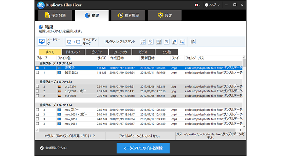Click the 登録済みバージョン label
The height and width of the screenshot is (156, 281).
[56, 148]
